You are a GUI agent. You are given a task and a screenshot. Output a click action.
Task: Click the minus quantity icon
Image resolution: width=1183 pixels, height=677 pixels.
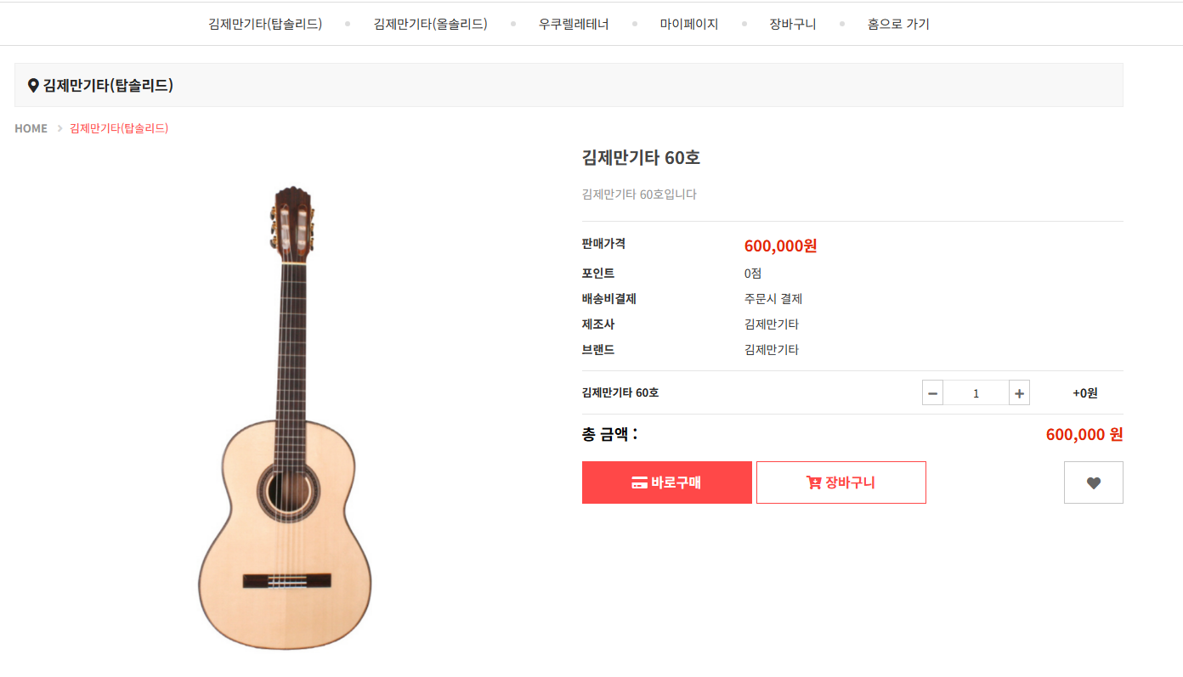[x=932, y=393]
